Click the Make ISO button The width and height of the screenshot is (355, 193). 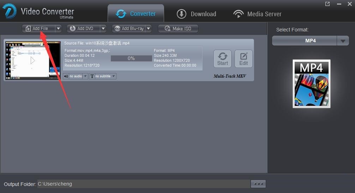178,29
